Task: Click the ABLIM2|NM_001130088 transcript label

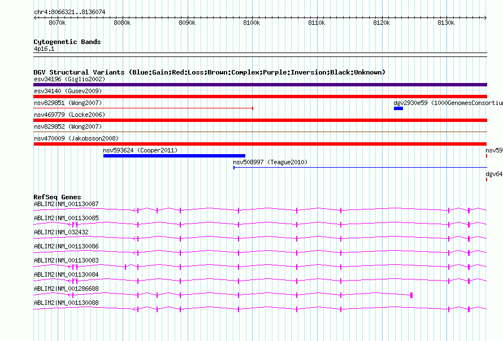Action: (66, 303)
